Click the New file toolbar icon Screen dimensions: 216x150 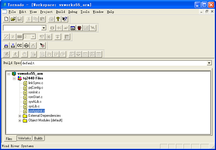click(6, 19)
